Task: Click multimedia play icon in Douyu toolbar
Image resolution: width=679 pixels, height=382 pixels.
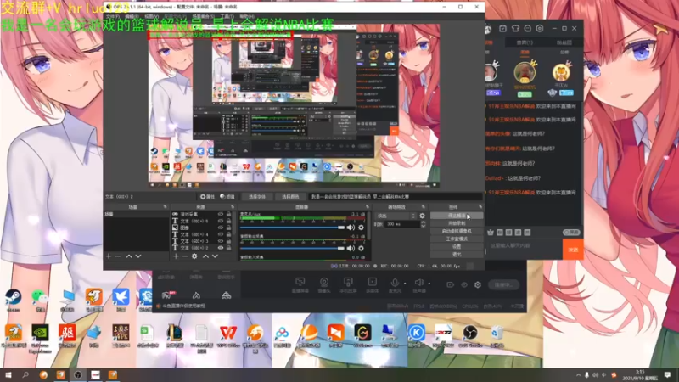Action: [372, 283]
